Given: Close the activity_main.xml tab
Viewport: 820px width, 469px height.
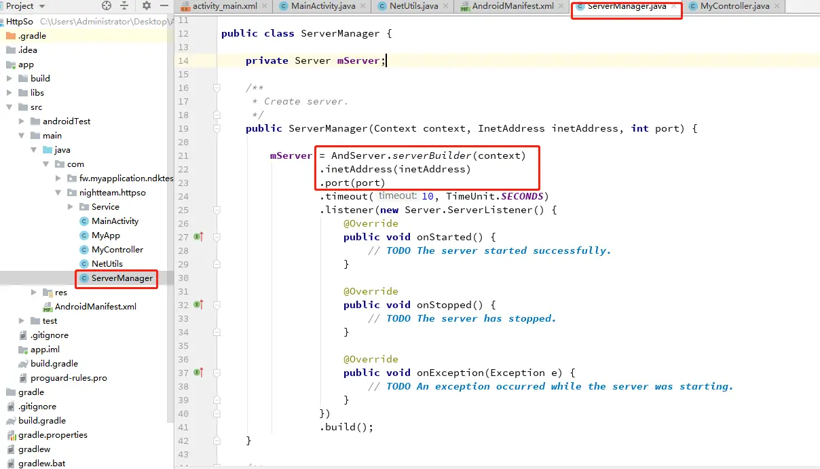Looking at the screenshot, I should [x=265, y=6].
